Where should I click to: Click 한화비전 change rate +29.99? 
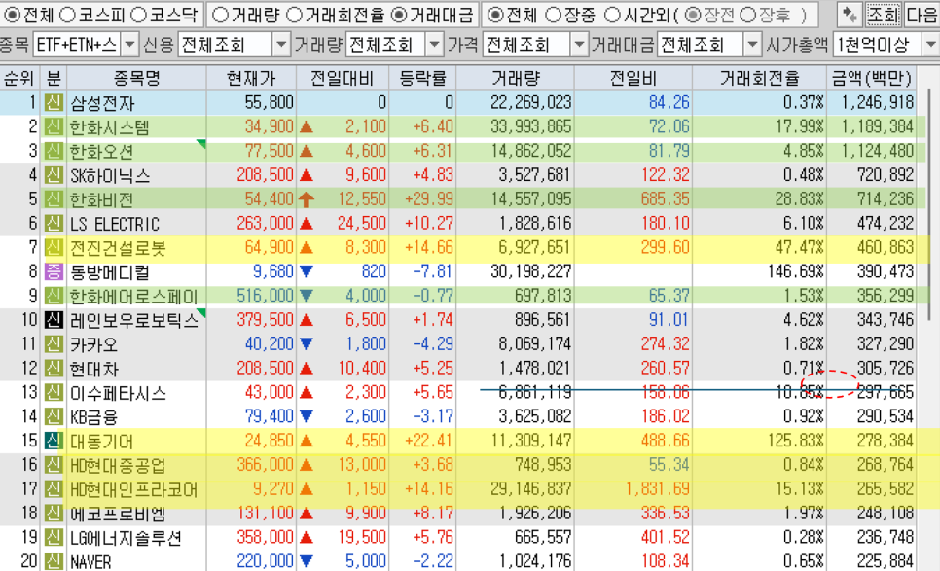427,198
